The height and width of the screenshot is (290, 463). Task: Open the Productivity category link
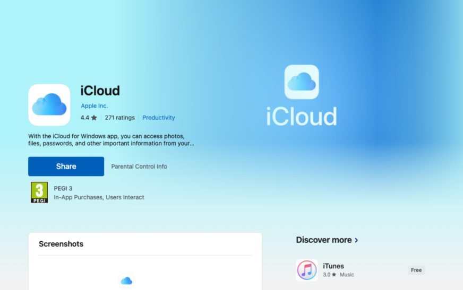click(158, 118)
